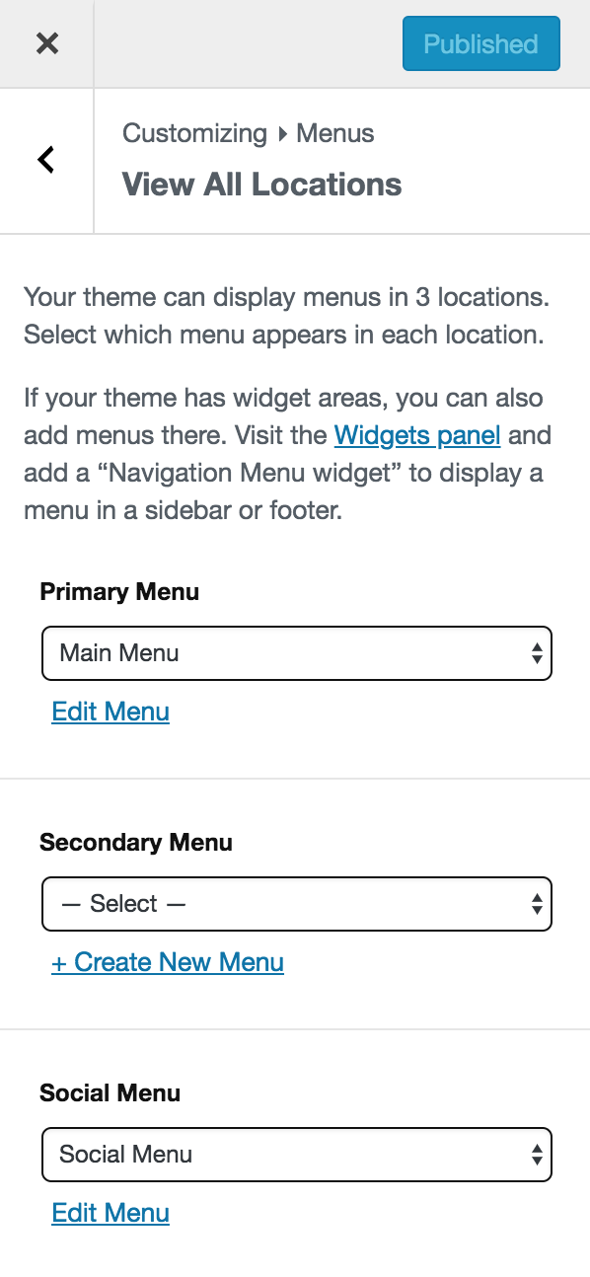The height and width of the screenshot is (1277, 590).
Task: Click the View All Locations heading
Action: tap(261, 185)
